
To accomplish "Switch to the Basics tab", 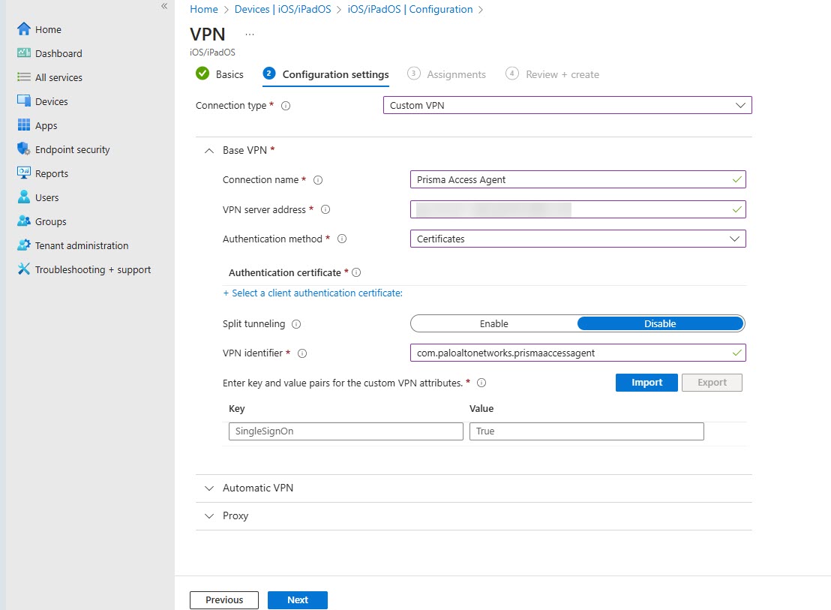I will [x=220, y=74].
